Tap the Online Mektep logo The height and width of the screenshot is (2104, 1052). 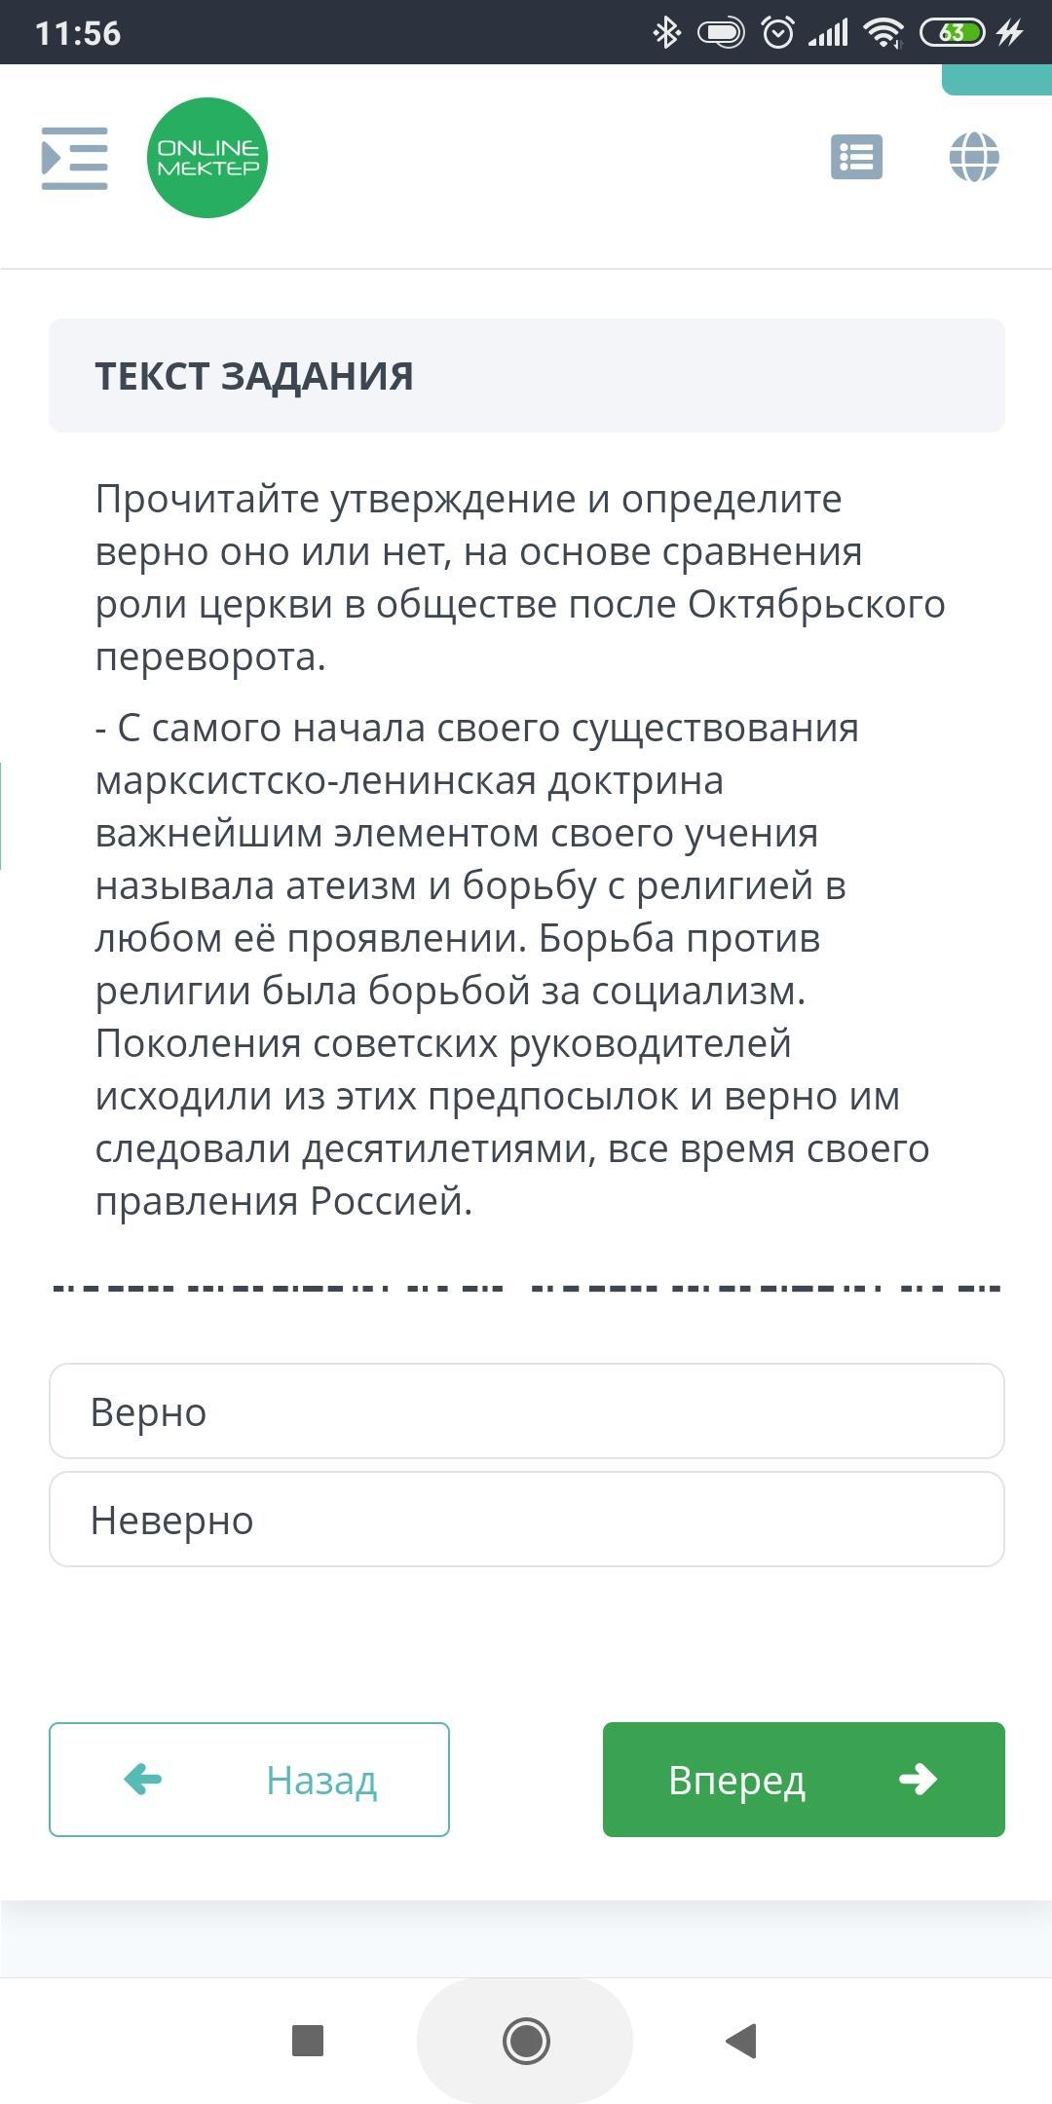tap(207, 158)
